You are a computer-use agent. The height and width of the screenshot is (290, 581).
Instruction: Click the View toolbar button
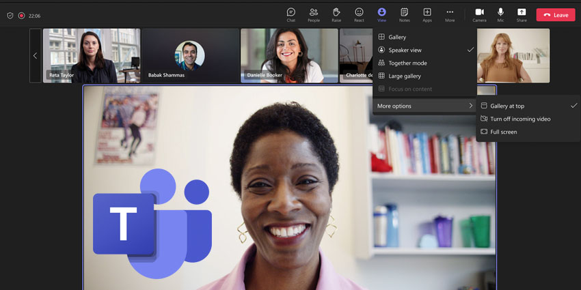click(381, 15)
